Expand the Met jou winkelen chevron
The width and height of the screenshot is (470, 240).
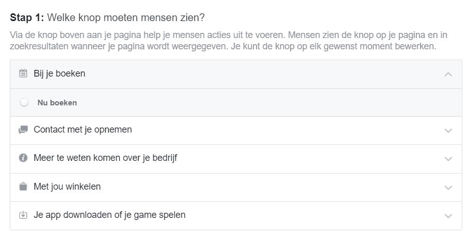pyautogui.click(x=448, y=188)
